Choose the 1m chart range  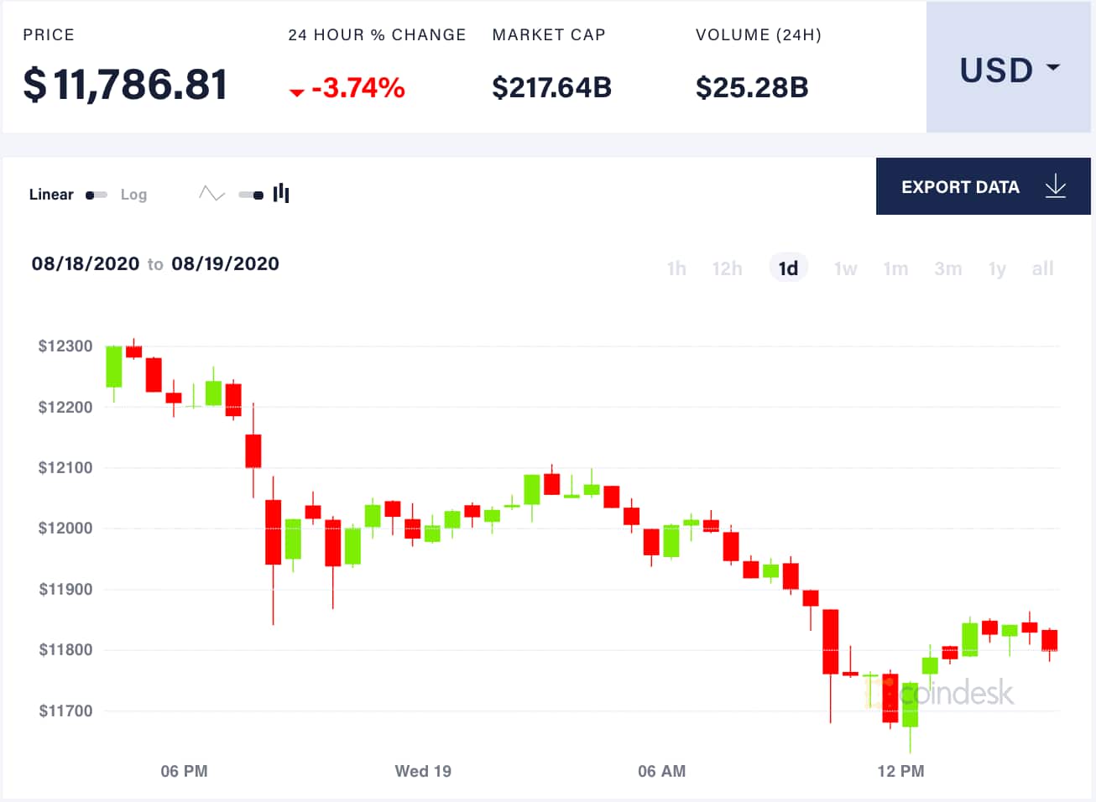tap(895, 268)
